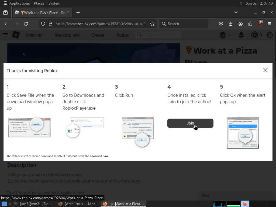Viewport: 276px width, 207px height.
Task: Click the roblox.com URL address field
Action: pyautogui.click(x=101, y=24)
